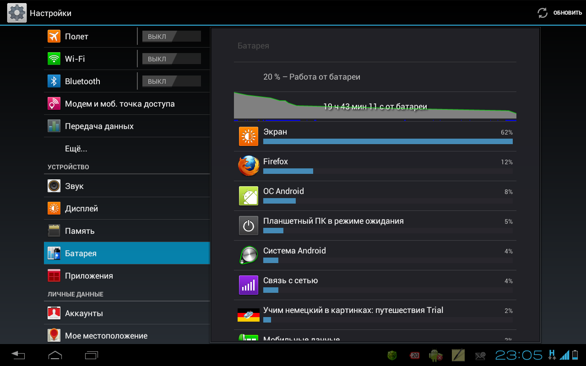The height and width of the screenshot is (366, 586).
Task: Select the Firefox usage entry label
Action: coord(276,161)
